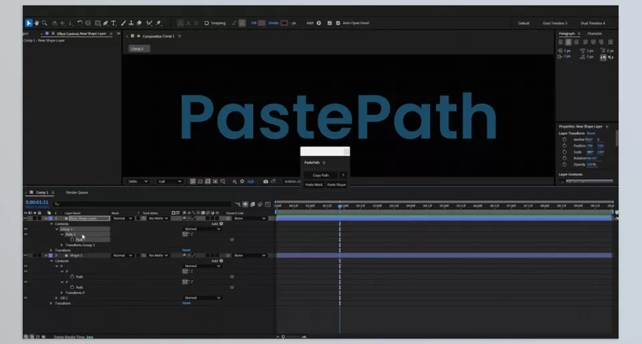642x344 pixels.
Task: Select the Comp 1 timeline tab
Action: tap(41, 192)
